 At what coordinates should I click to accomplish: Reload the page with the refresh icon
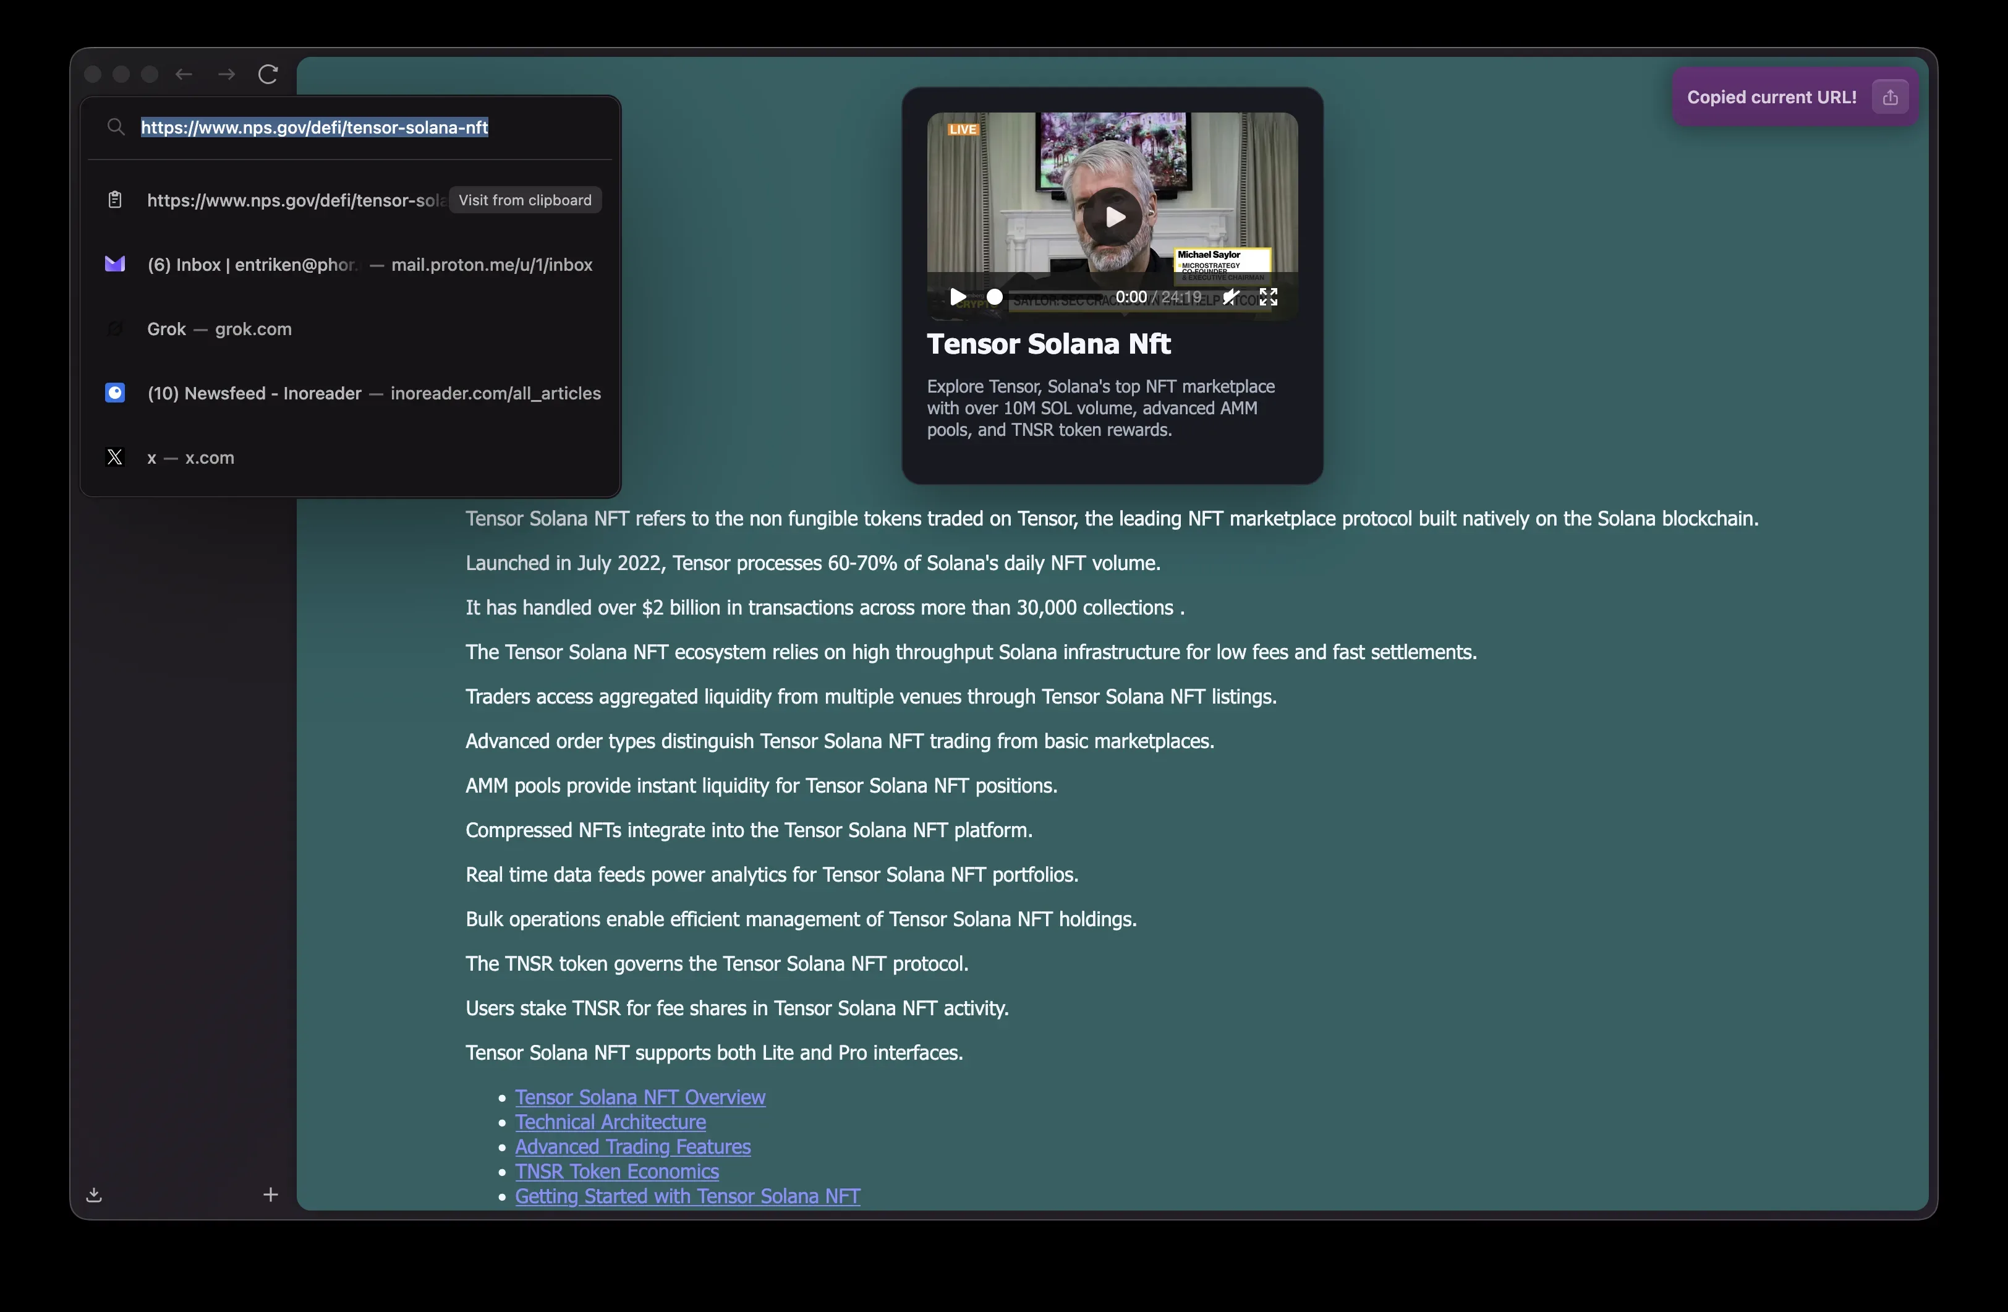pos(268,74)
